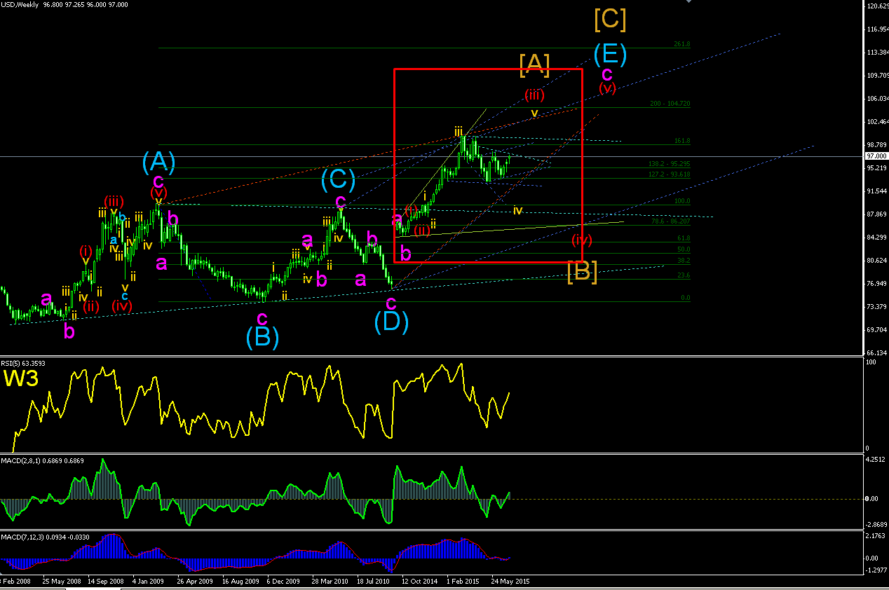This screenshot has width=889, height=590.
Task: Click 73.379 on the price axis
Action: [876, 306]
